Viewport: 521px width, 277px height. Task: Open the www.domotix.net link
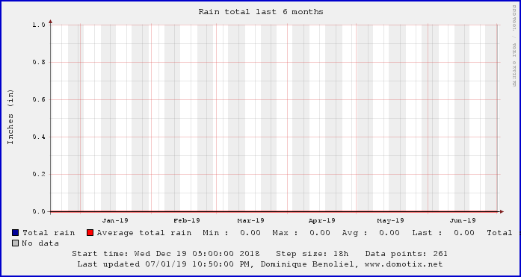pos(404,264)
